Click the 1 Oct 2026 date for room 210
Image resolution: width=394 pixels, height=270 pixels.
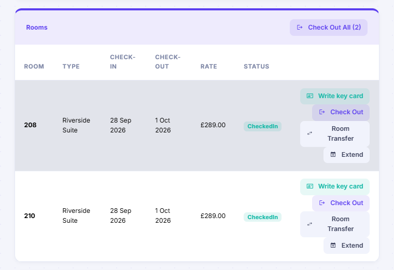[163, 215]
